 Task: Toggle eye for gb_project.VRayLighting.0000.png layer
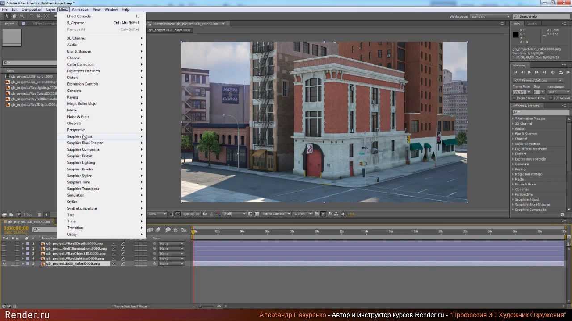point(4,259)
